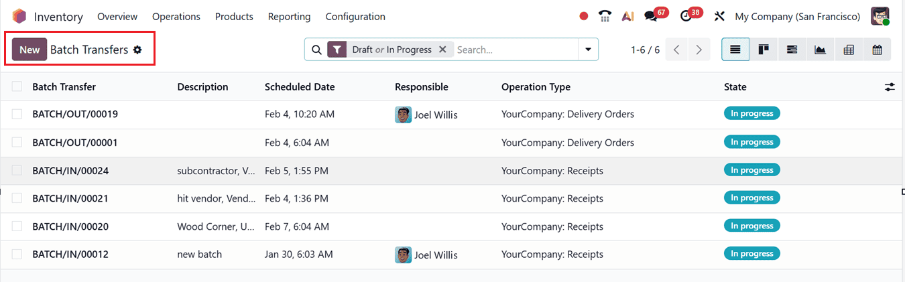Go to next page of records
905x282 pixels.
(699, 50)
